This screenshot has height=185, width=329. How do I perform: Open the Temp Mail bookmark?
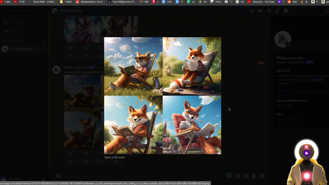pyautogui.click(x=42, y=2)
